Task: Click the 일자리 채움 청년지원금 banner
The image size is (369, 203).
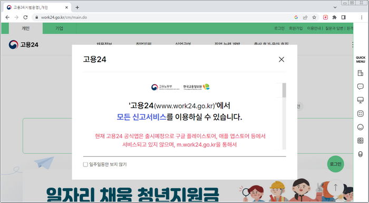Action: pos(133,195)
